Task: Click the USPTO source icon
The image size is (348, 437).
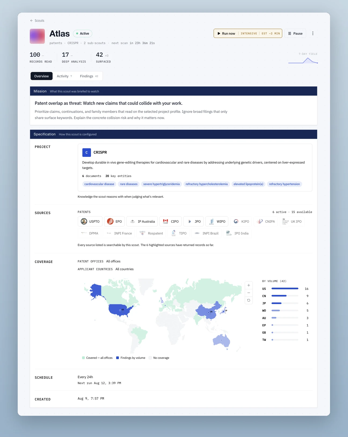Action: 84,221
